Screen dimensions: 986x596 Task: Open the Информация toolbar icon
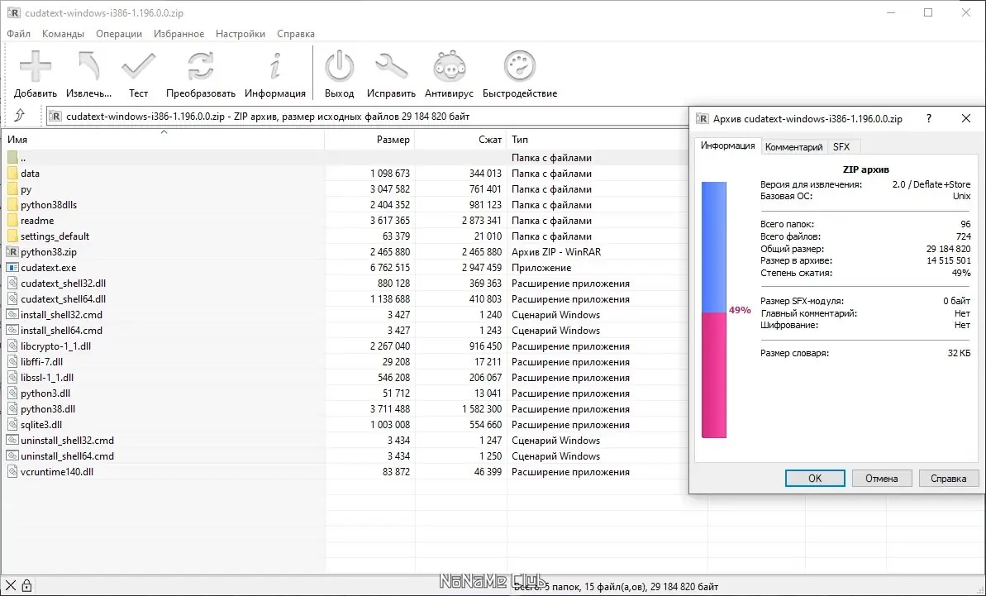click(274, 66)
